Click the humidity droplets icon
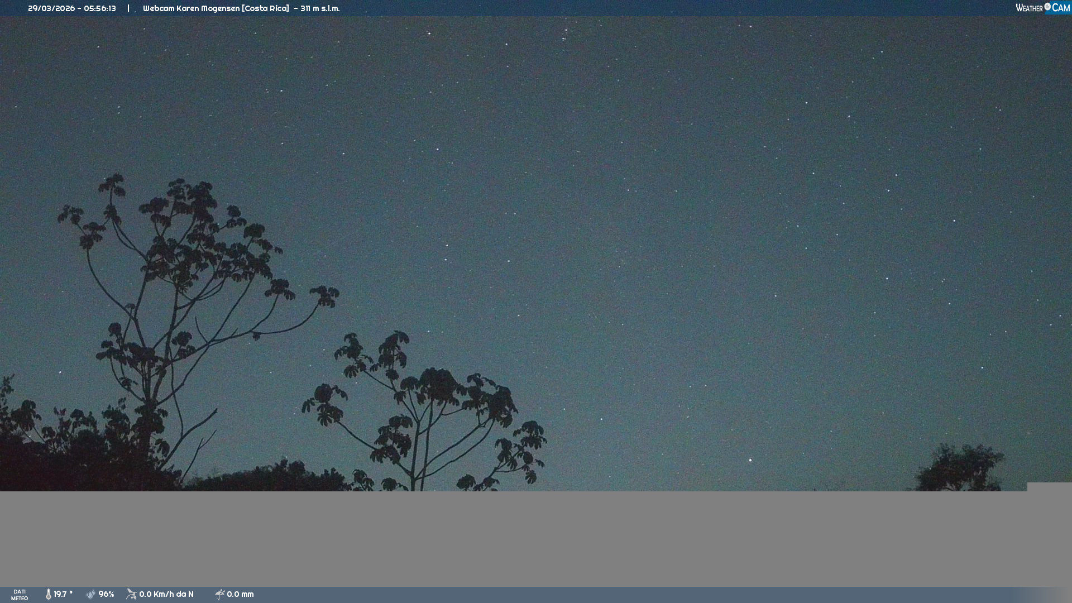The height and width of the screenshot is (603, 1072). [91, 595]
